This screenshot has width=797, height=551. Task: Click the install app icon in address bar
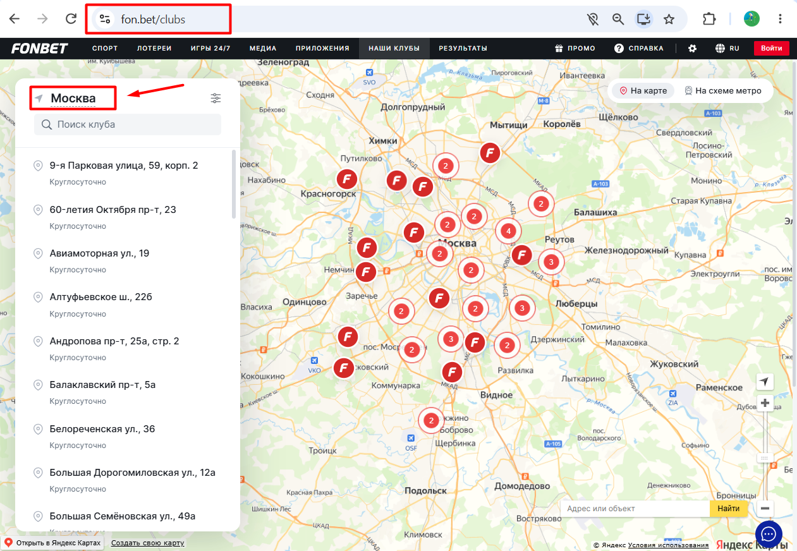(643, 20)
